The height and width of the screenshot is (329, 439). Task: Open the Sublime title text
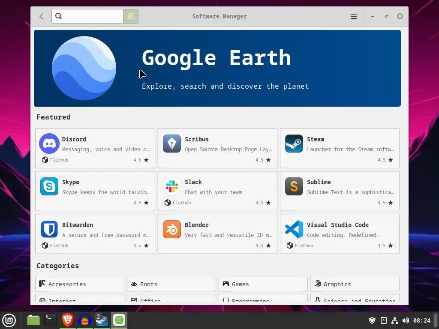click(x=319, y=182)
